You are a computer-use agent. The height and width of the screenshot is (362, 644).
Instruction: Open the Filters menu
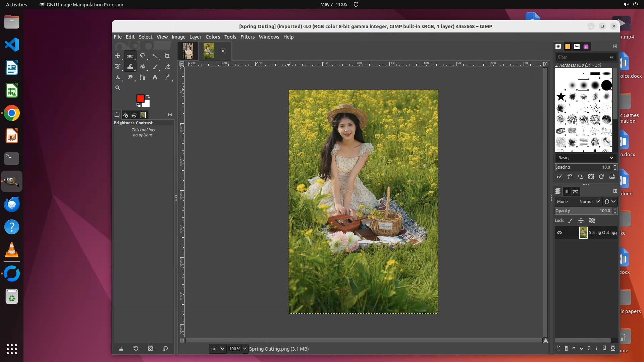pyautogui.click(x=247, y=37)
